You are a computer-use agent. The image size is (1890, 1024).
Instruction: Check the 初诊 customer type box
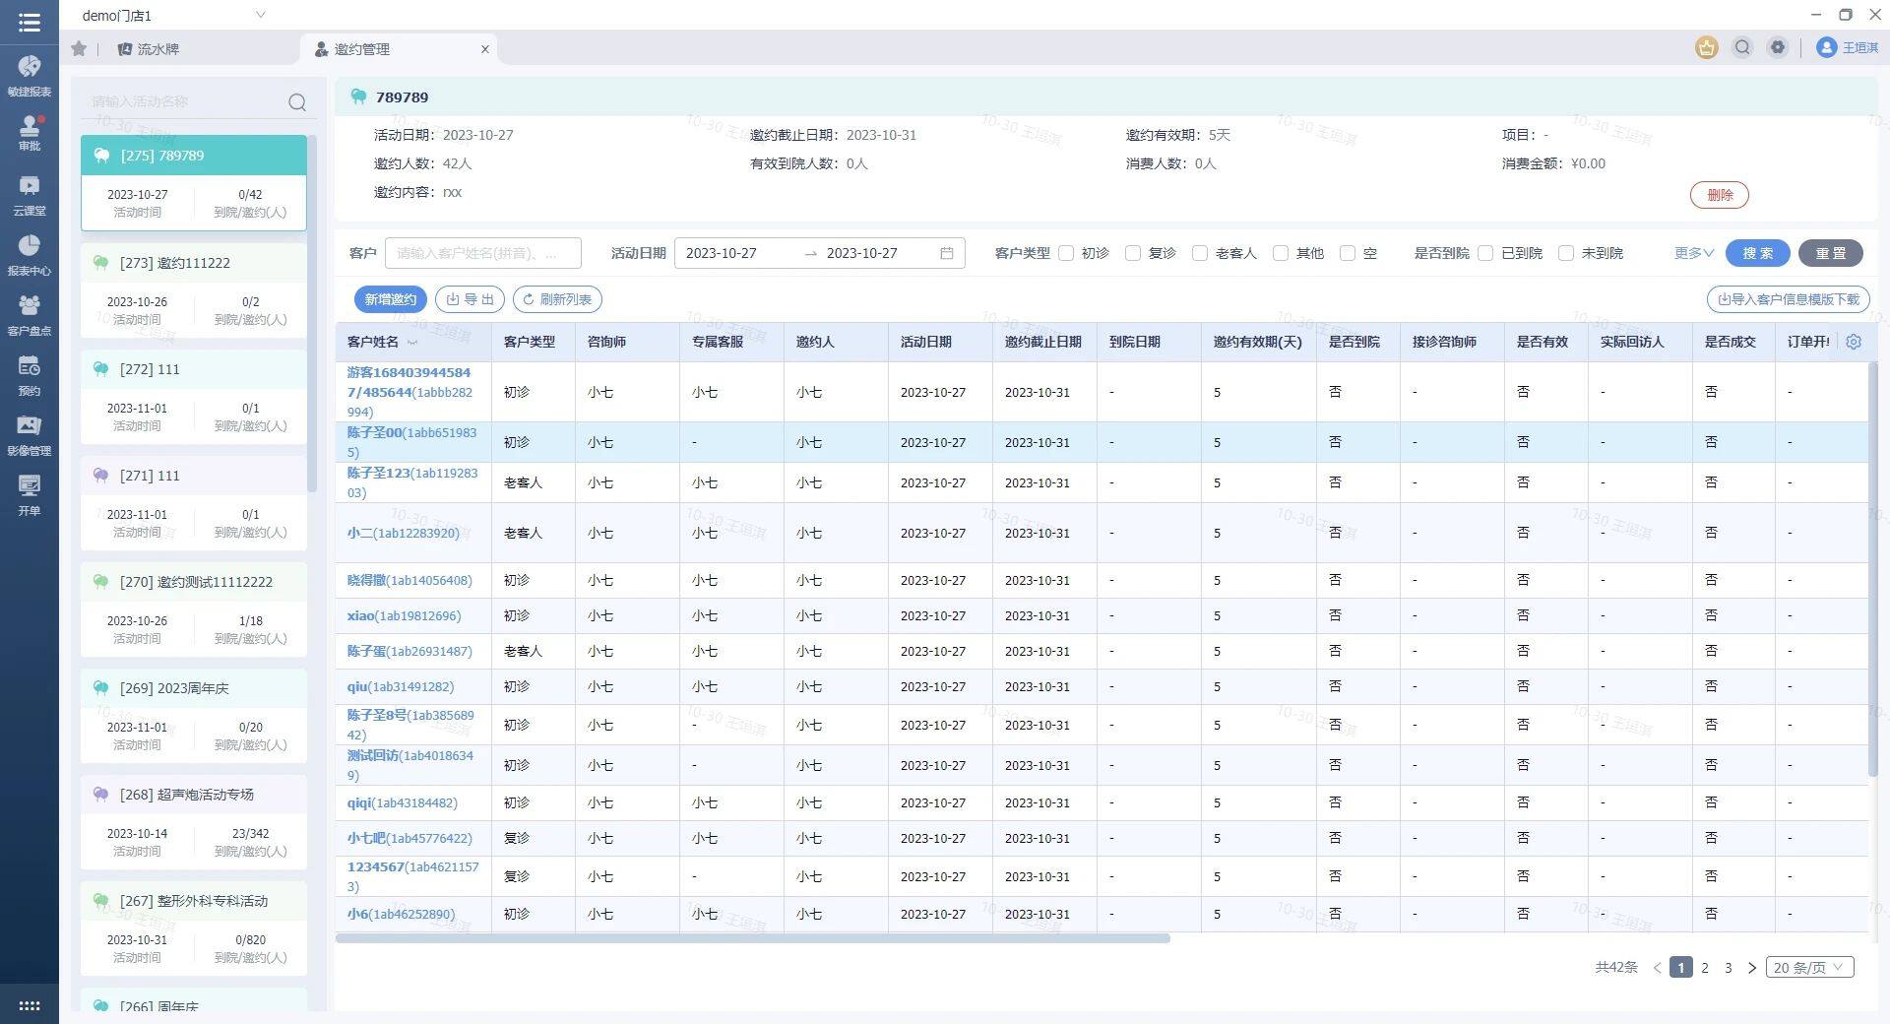click(x=1066, y=253)
